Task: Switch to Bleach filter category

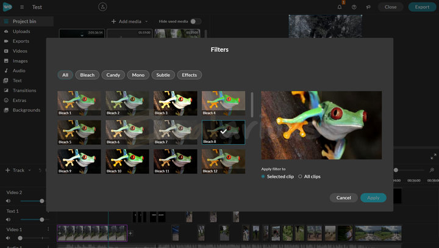Action: [x=87, y=75]
